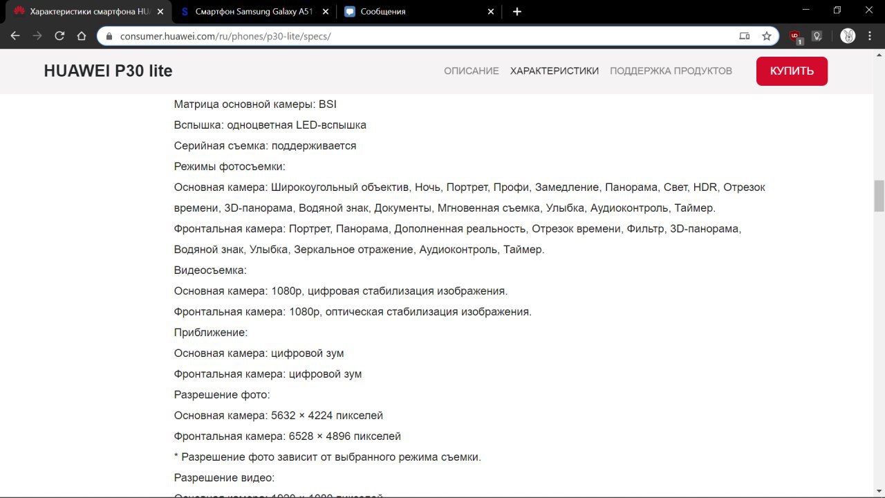Click the 'Вспышка: одноцветная LED-вспышка' line

point(270,125)
